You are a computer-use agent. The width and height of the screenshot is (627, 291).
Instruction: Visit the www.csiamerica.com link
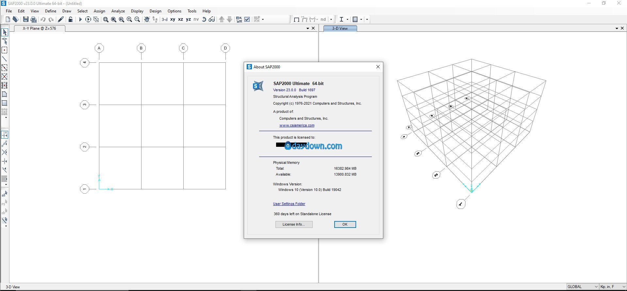(297, 125)
